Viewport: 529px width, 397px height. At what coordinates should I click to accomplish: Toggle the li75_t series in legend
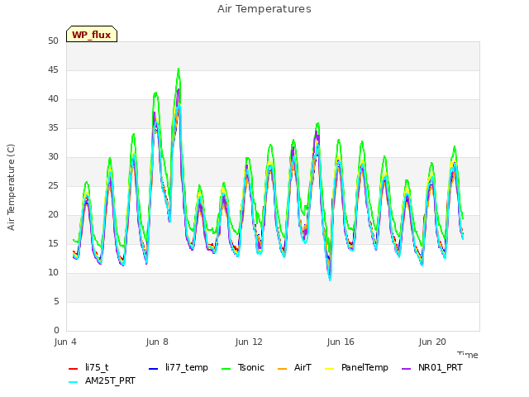[88, 367]
